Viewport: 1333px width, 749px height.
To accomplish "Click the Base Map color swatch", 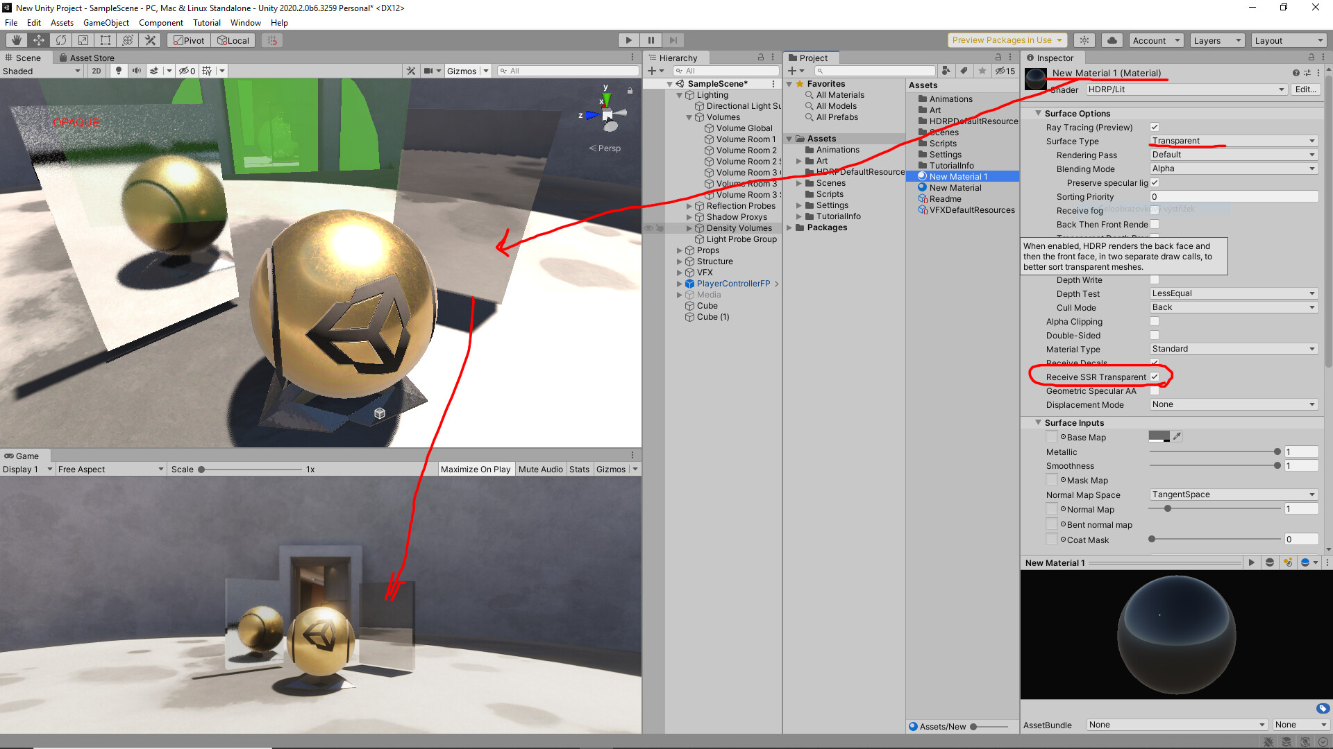I will click(1159, 437).
